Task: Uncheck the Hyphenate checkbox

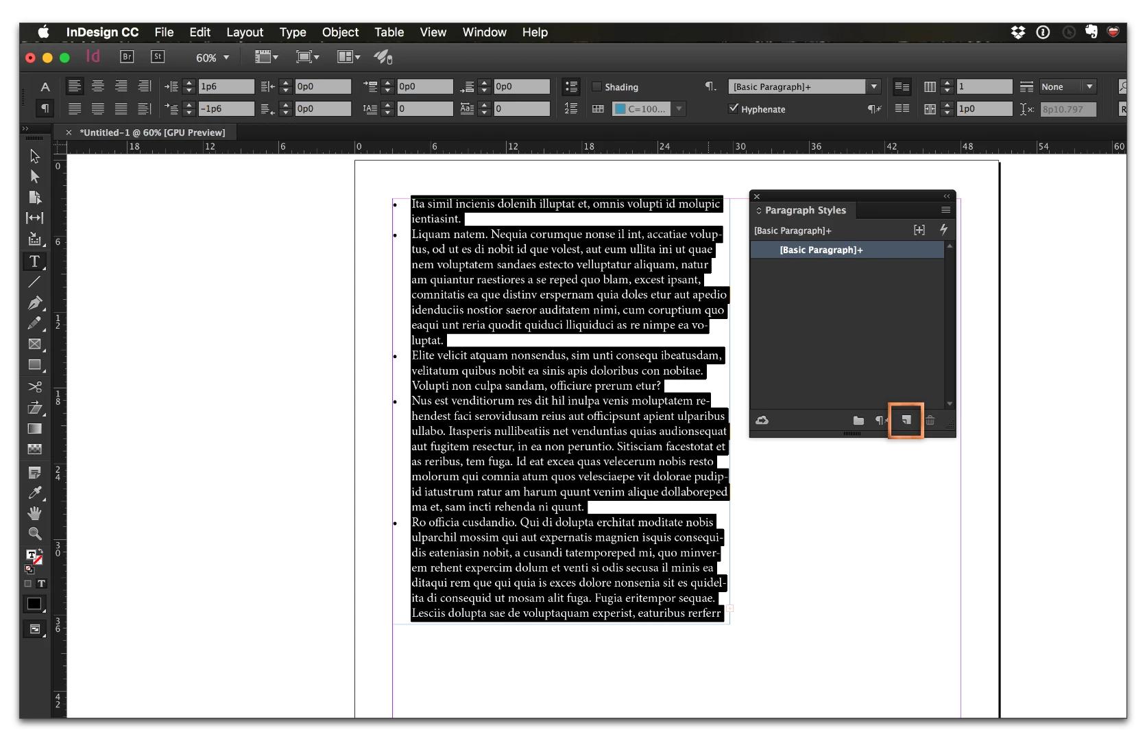Action: (734, 108)
